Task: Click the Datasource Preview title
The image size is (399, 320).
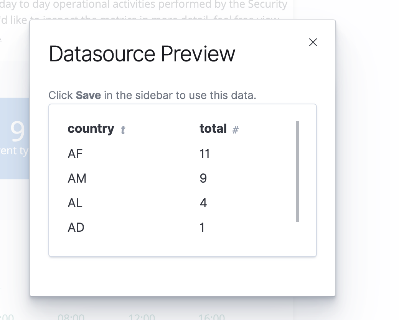Action: click(x=142, y=54)
